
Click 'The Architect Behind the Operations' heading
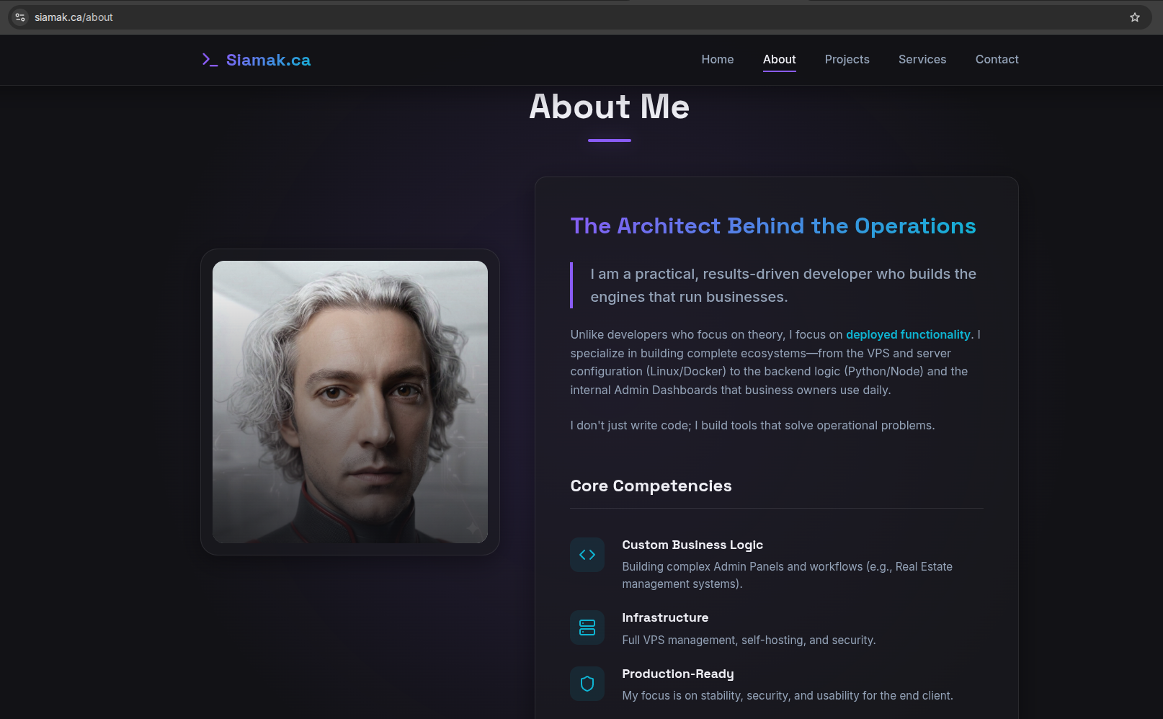[x=773, y=226]
